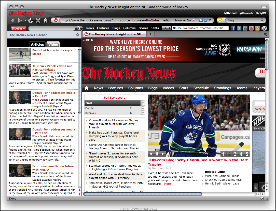276x211 pixels.
Task: Click the More link after article blurb
Action: (167, 184)
